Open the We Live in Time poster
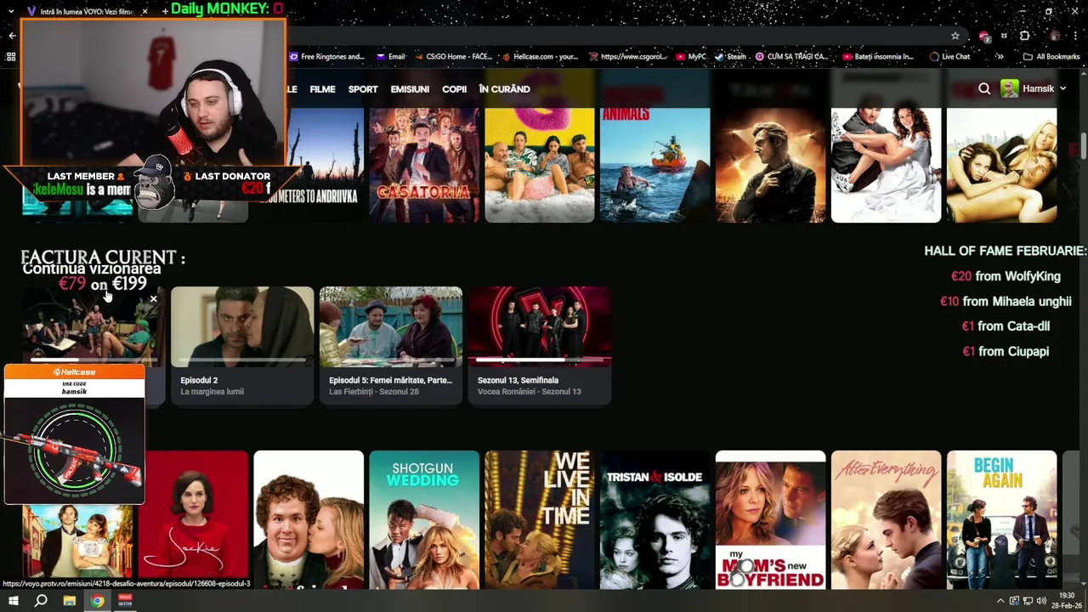1088x612 pixels. click(x=540, y=519)
